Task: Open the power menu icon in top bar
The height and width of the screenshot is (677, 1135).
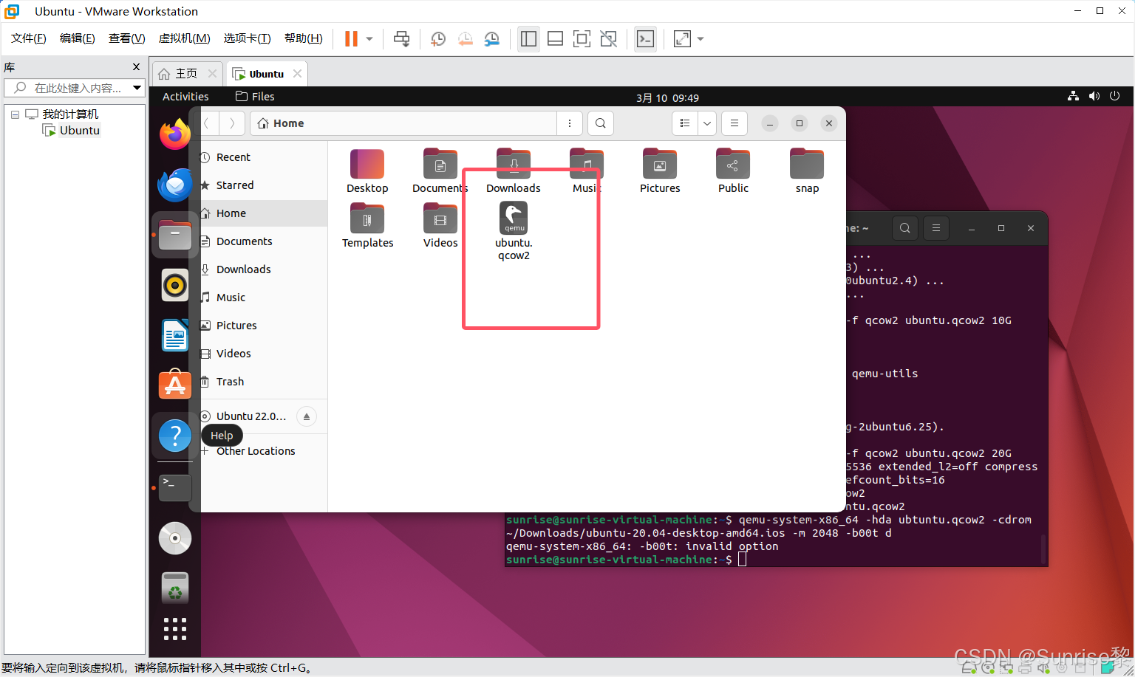Action: point(1114,97)
